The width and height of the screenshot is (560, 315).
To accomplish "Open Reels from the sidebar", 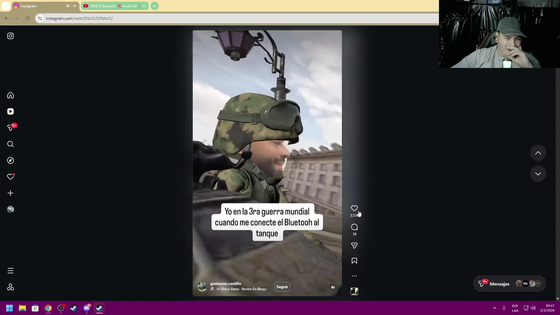I will [x=10, y=112].
